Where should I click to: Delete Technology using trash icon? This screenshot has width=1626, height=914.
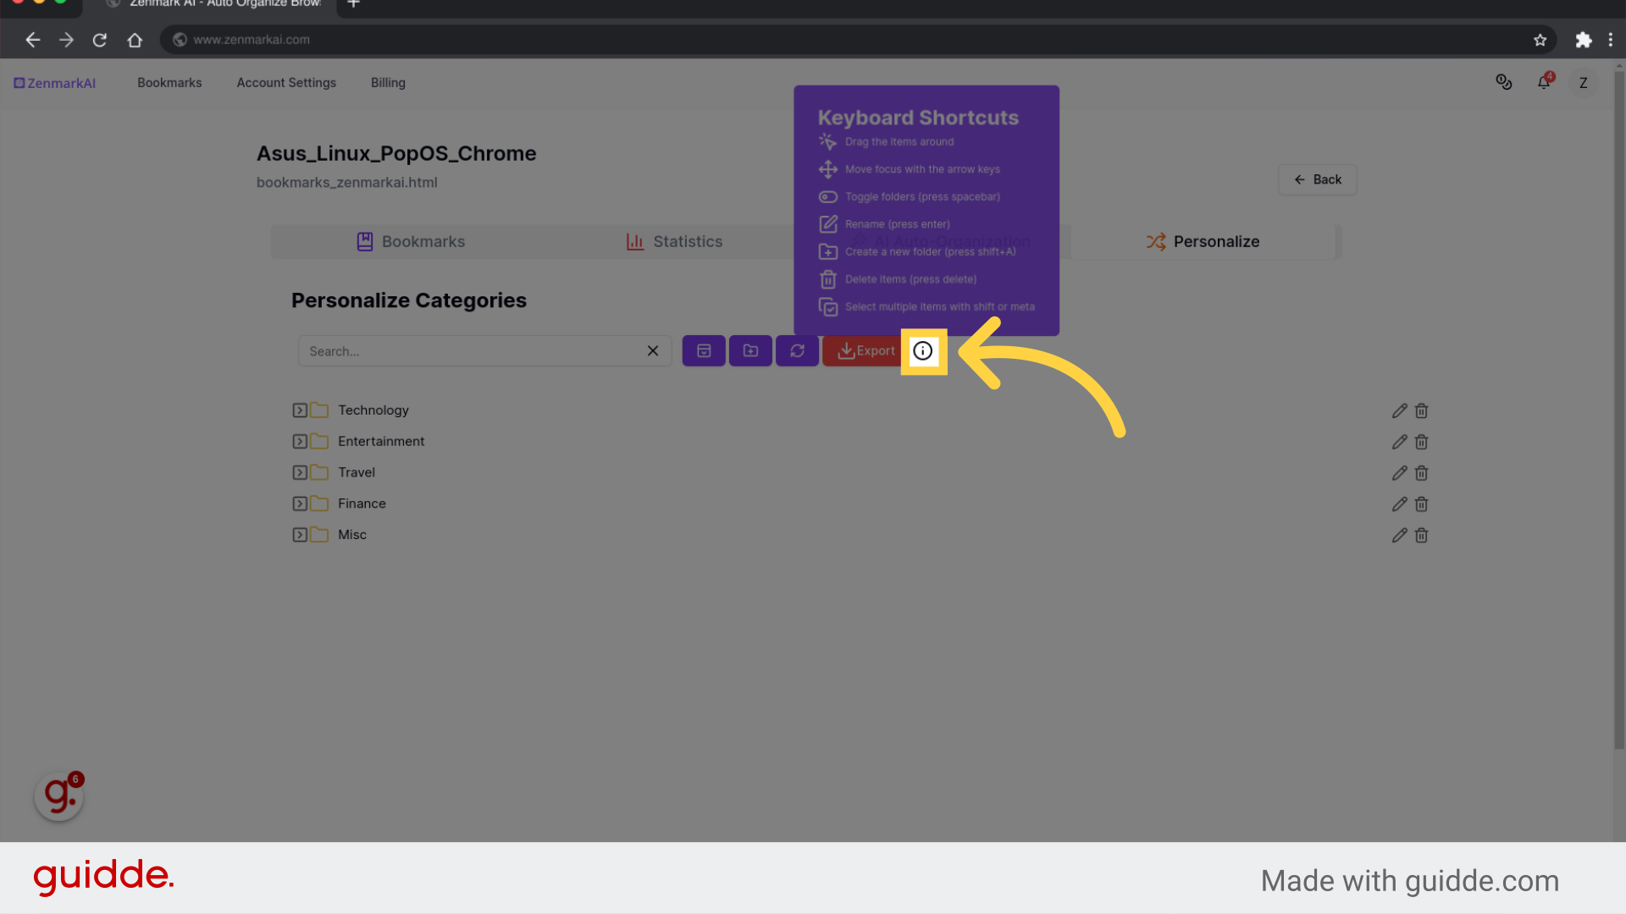coord(1421,410)
